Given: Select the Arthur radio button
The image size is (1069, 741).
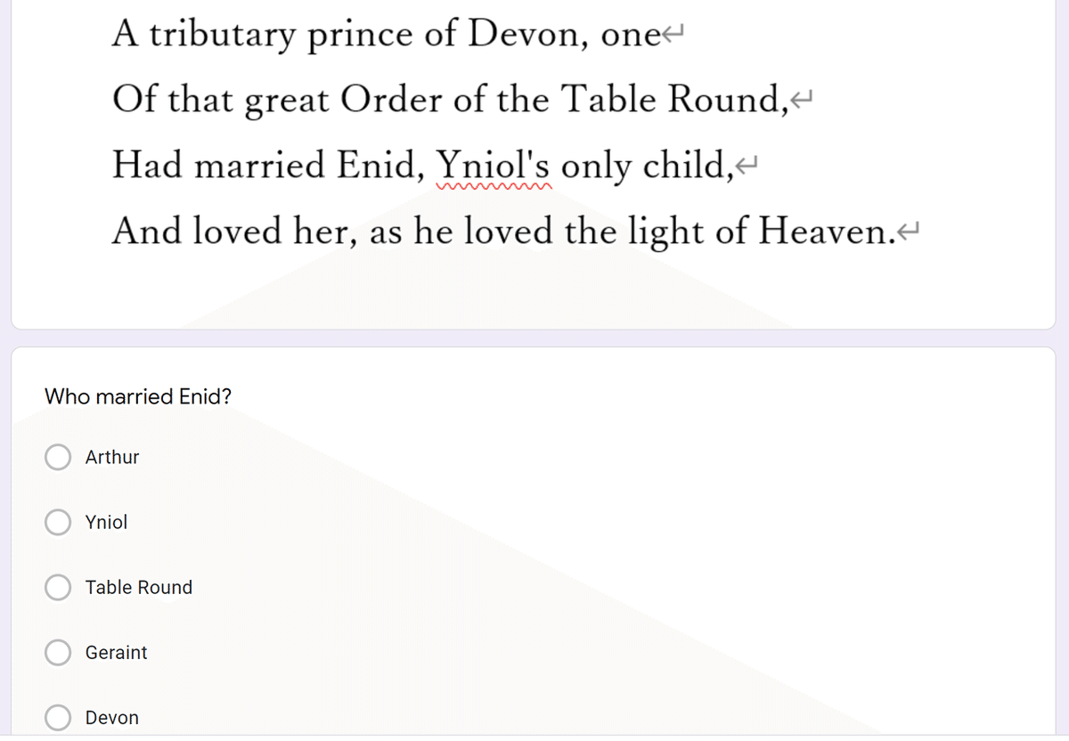Looking at the screenshot, I should tap(59, 457).
